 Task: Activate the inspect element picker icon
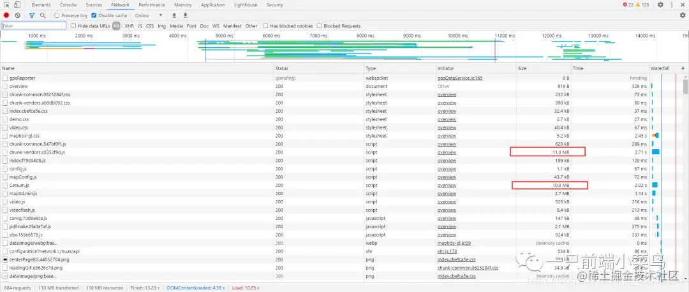pos(6,5)
